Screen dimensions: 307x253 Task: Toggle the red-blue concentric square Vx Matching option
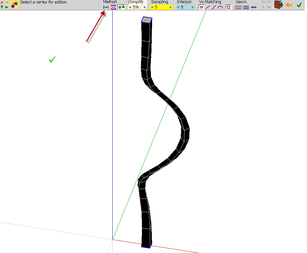coord(228,7)
